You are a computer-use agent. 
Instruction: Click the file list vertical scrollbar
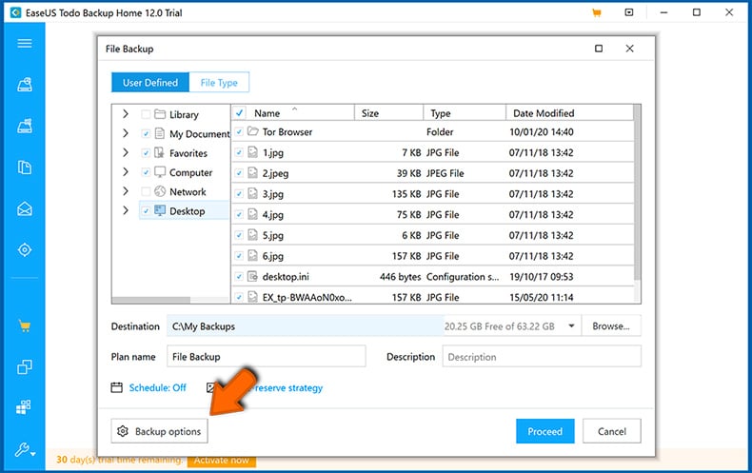point(637,193)
